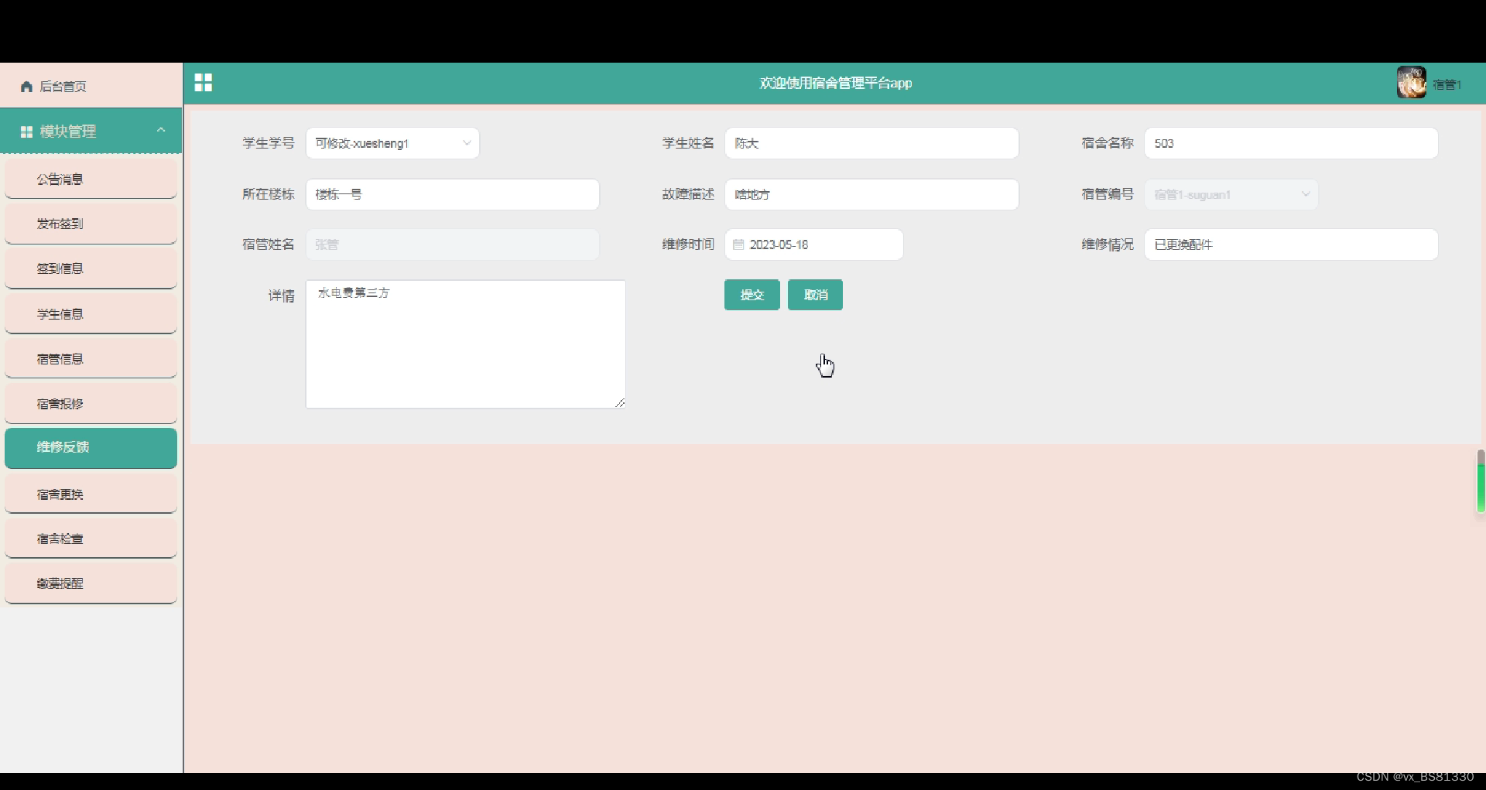Click the 详情 text area
The height and width of the screenshot is (790, 1486).
coord(465,344)
